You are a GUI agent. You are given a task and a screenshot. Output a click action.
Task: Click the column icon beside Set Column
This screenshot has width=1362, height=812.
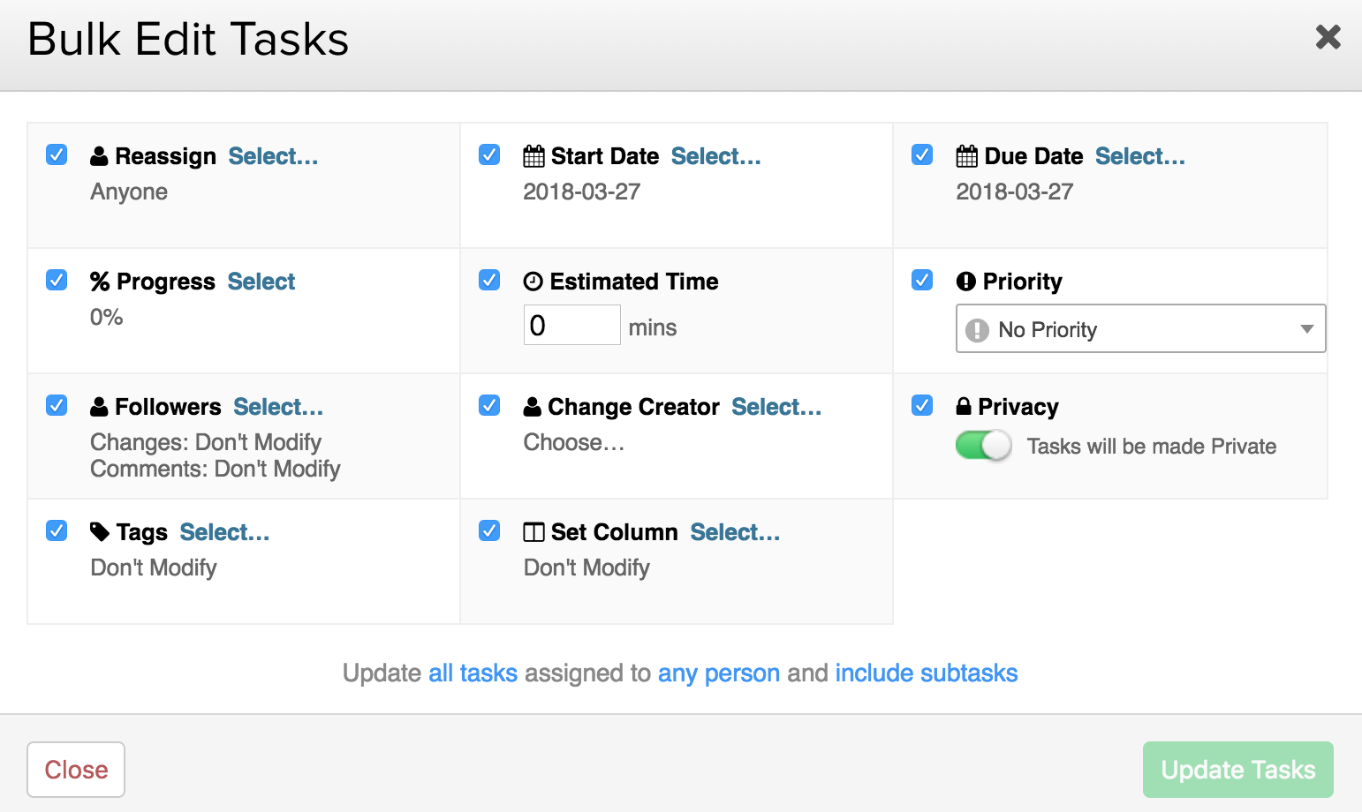[x=533, y=532]
